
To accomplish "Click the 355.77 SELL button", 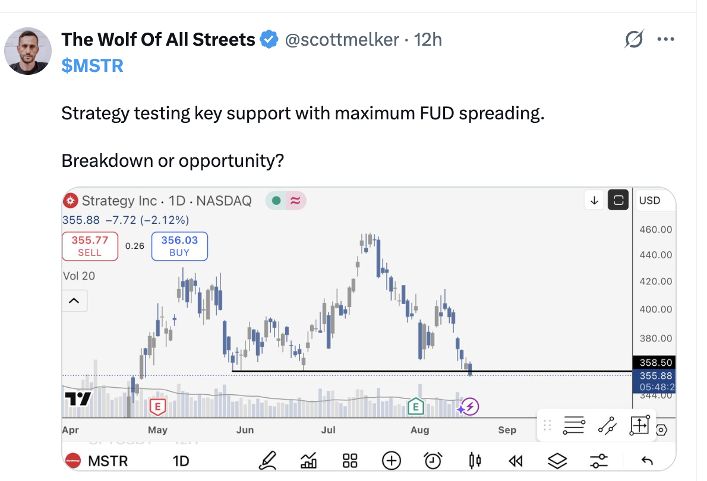I will [x=90, y=246].
